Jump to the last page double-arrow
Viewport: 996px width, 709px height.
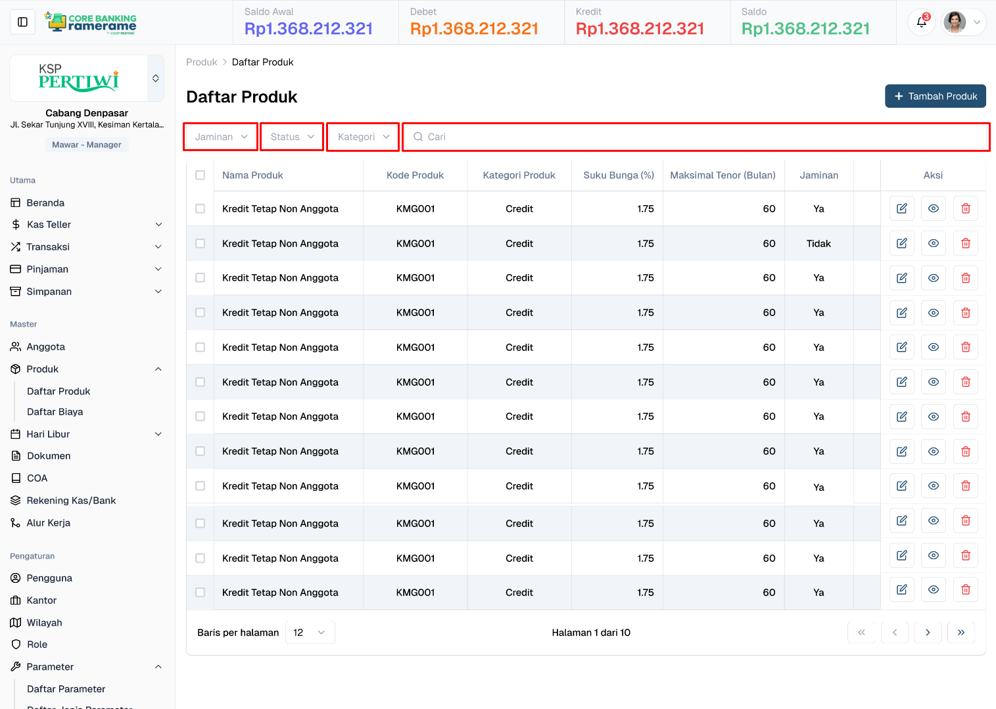(960, 632)
